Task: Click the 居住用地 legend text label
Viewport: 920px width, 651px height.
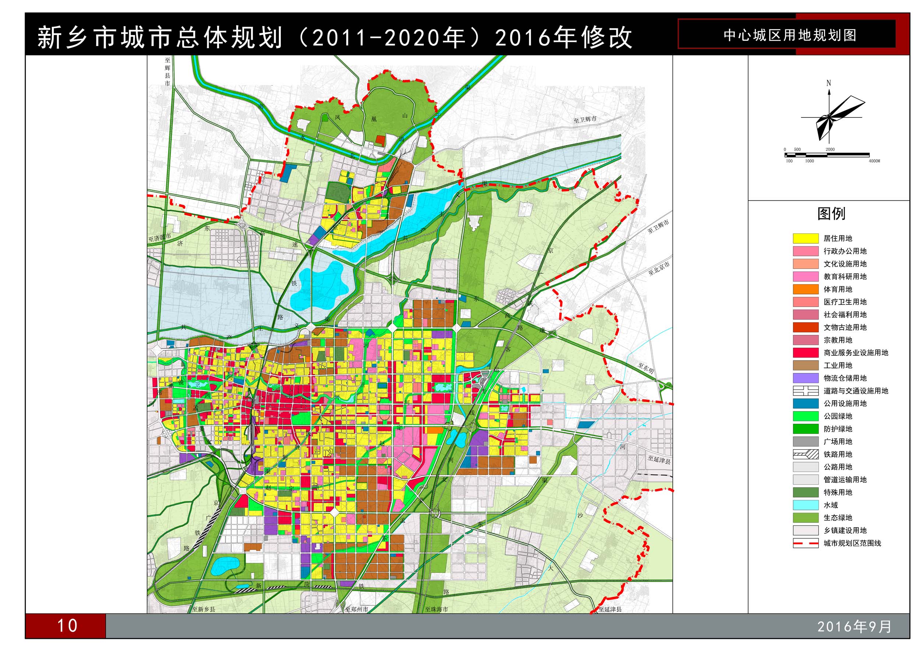Action: point(838,239)
